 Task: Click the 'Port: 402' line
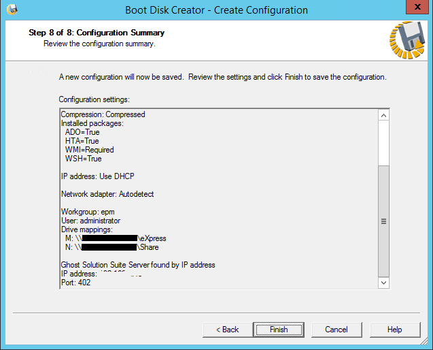(75, 283)
